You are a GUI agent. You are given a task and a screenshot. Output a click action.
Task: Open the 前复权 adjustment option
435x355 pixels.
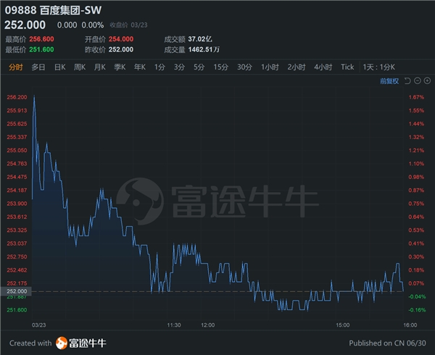pos(389,81)
